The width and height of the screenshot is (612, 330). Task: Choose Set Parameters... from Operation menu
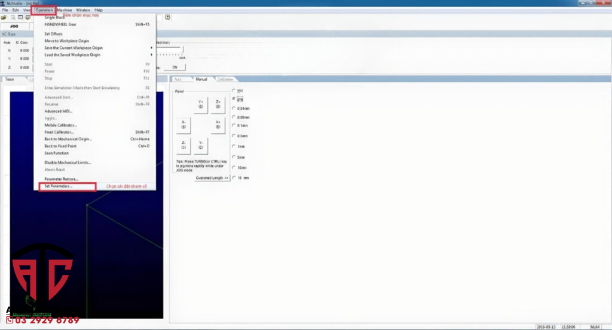(59, 186)
